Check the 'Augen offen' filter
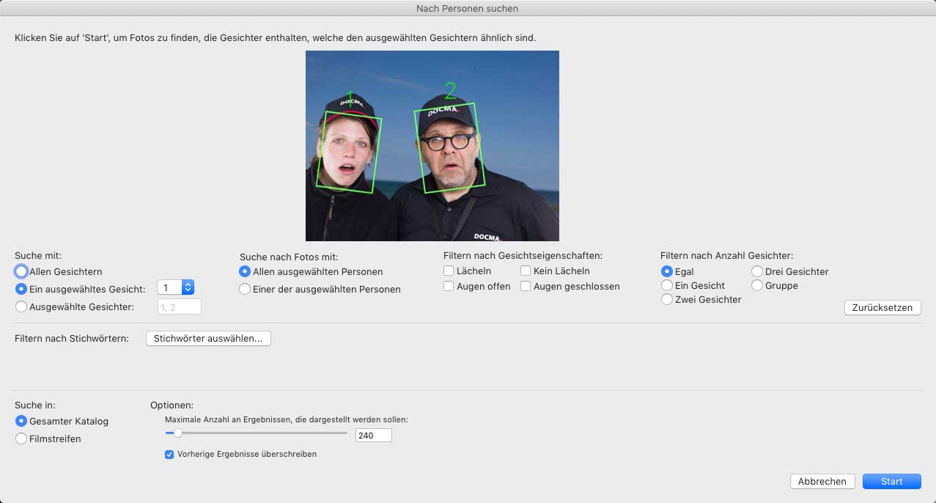This screenshot has width=936, height=503. click(449, 287)
